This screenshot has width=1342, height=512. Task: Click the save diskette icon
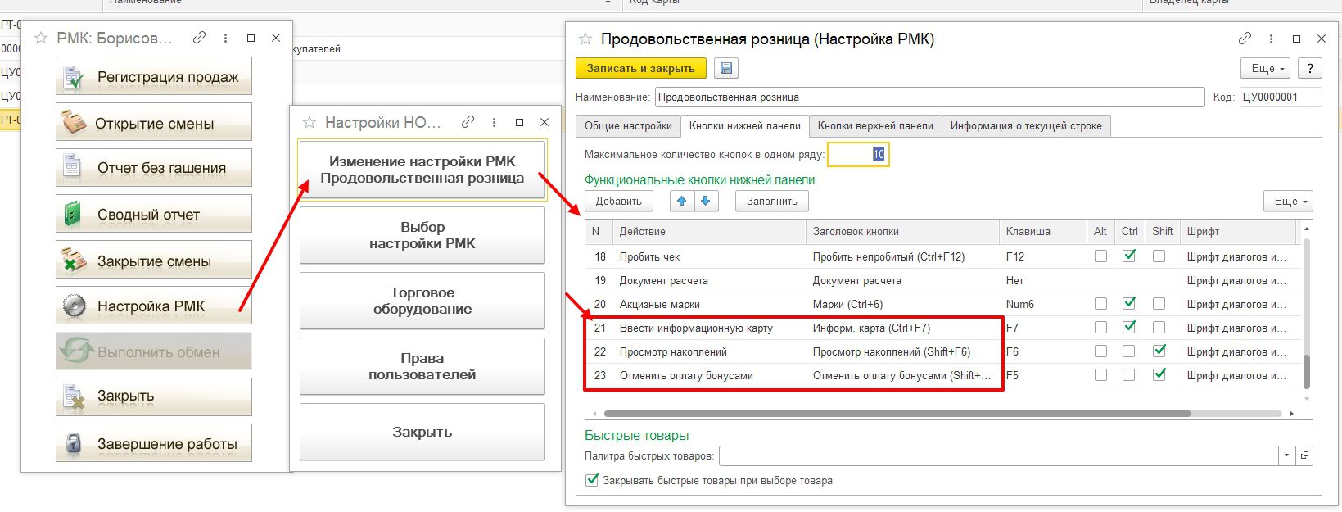coord(726,68)
